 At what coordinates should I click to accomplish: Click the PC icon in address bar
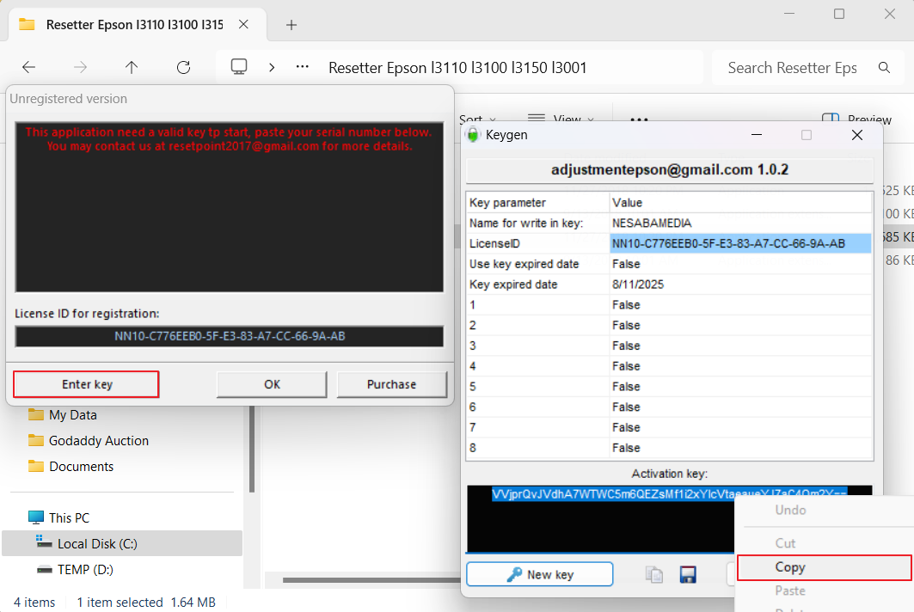point(240,67)
